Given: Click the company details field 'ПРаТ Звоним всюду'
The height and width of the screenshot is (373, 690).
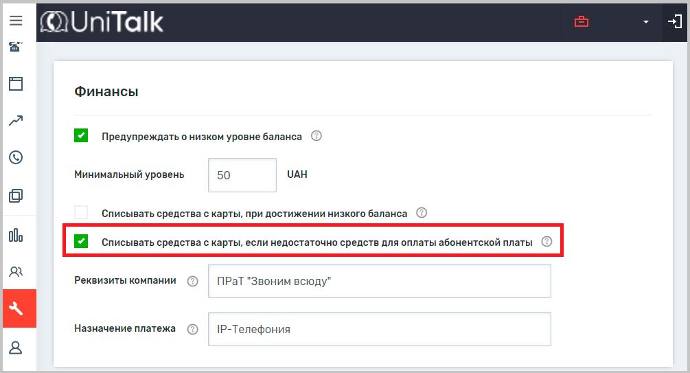Looking at the screenshot, I should pyautogui.click(x=379, y=281).
